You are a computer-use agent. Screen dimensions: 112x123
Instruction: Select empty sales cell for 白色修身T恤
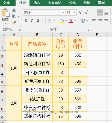tap(78, 72)
